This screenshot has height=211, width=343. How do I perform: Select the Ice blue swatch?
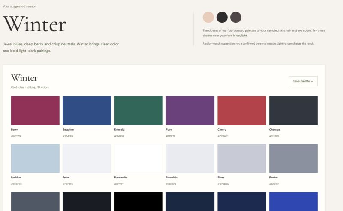35,159
